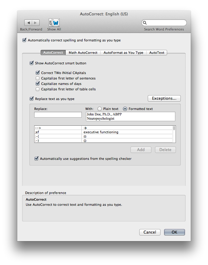The height and width of the screenshot is (265, 208).
Task: Focus the Search Word Preferences field
Action: coord(164,23)
